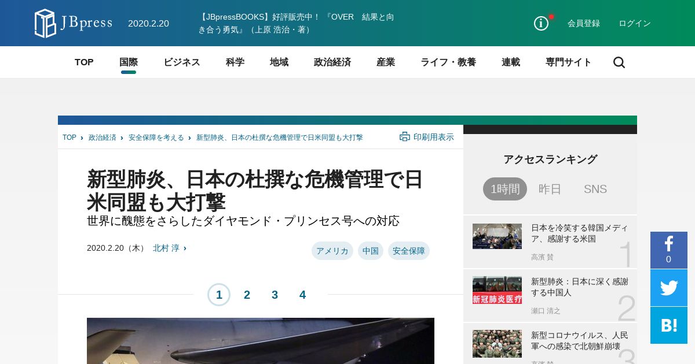Click the ログイン link
Image resolution: width=695 pixels, height=364 pixels.
coord(635,23)
